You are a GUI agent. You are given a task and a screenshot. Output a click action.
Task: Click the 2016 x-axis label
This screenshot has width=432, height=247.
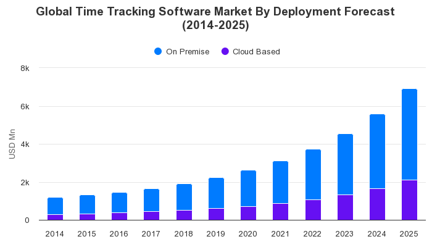tap(118, 234)
